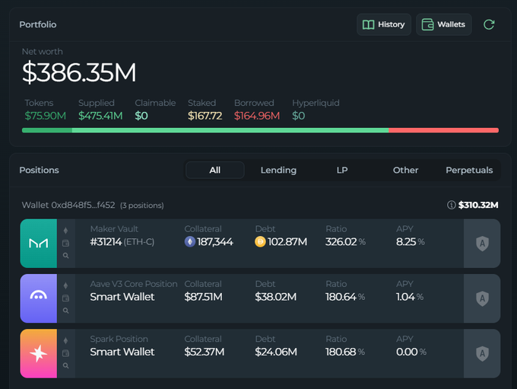Click the Tokens value $75.90M

pos(45,116)
